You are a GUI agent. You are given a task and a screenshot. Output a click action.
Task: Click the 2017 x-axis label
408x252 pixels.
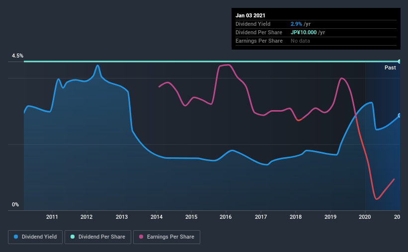click(261, 217)
